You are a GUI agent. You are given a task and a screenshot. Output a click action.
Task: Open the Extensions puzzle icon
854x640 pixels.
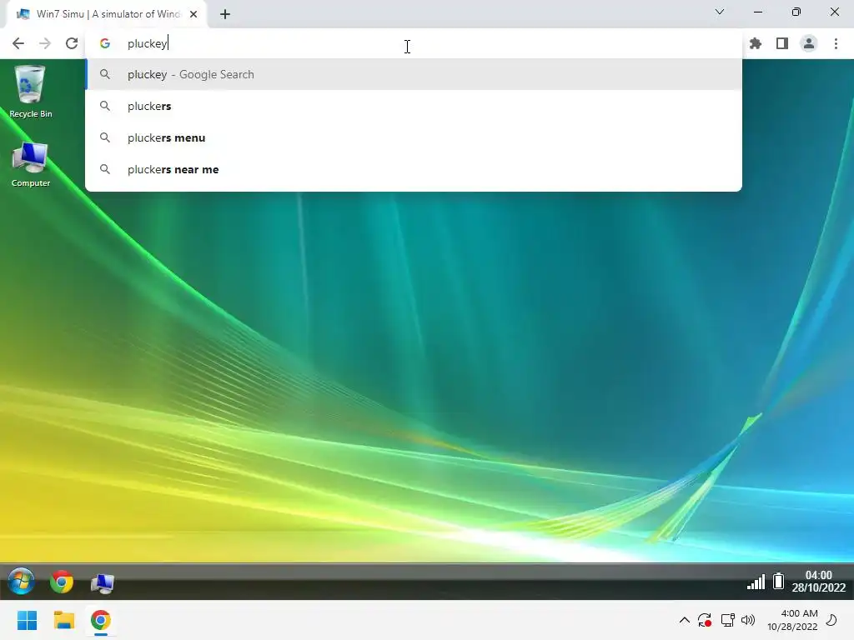click(756, 43)
